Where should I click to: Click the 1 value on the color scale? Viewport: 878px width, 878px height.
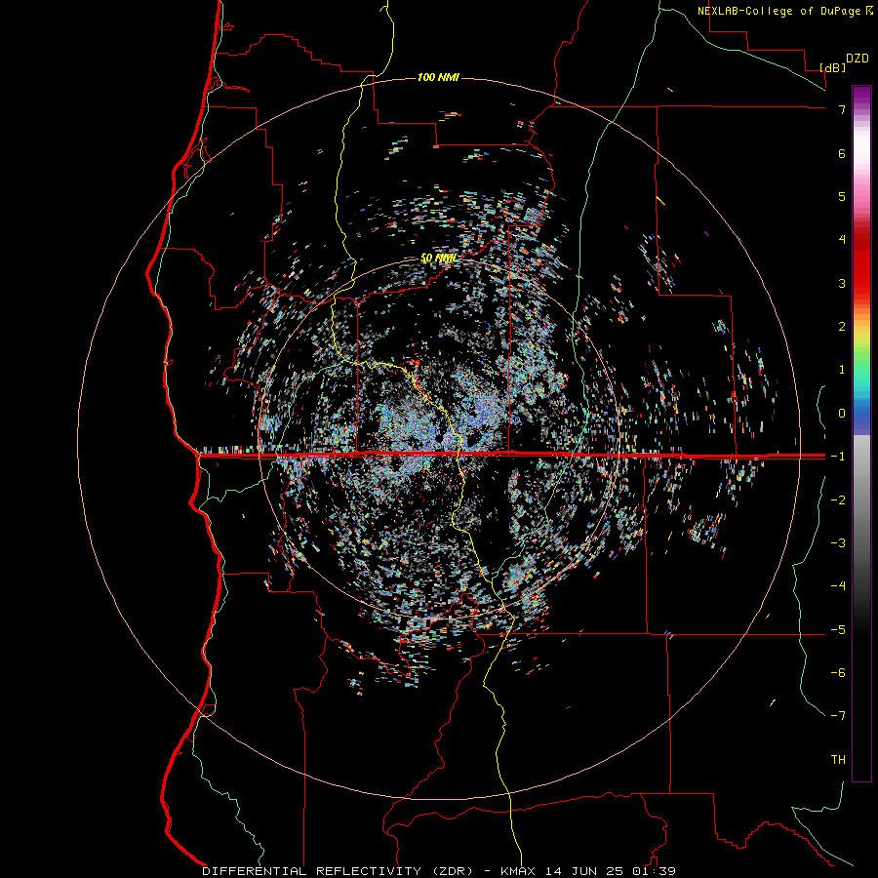pos(842,370)
